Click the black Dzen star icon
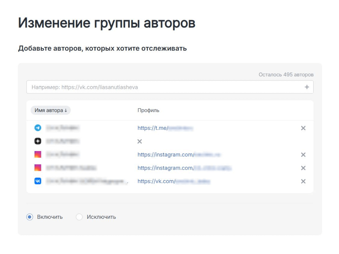The image size is (339, 254). tap(38, 141)
